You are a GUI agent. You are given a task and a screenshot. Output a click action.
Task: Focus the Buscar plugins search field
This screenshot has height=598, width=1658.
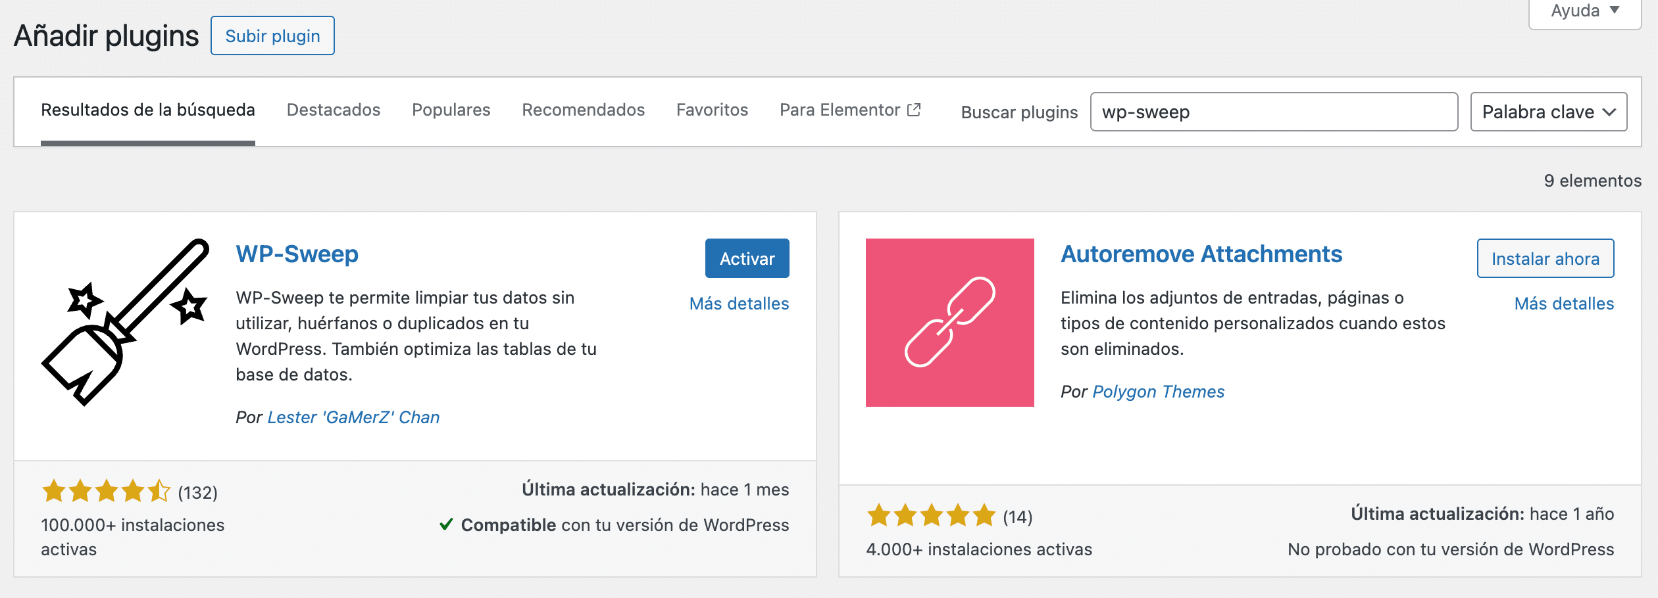tap(1273, 112)
